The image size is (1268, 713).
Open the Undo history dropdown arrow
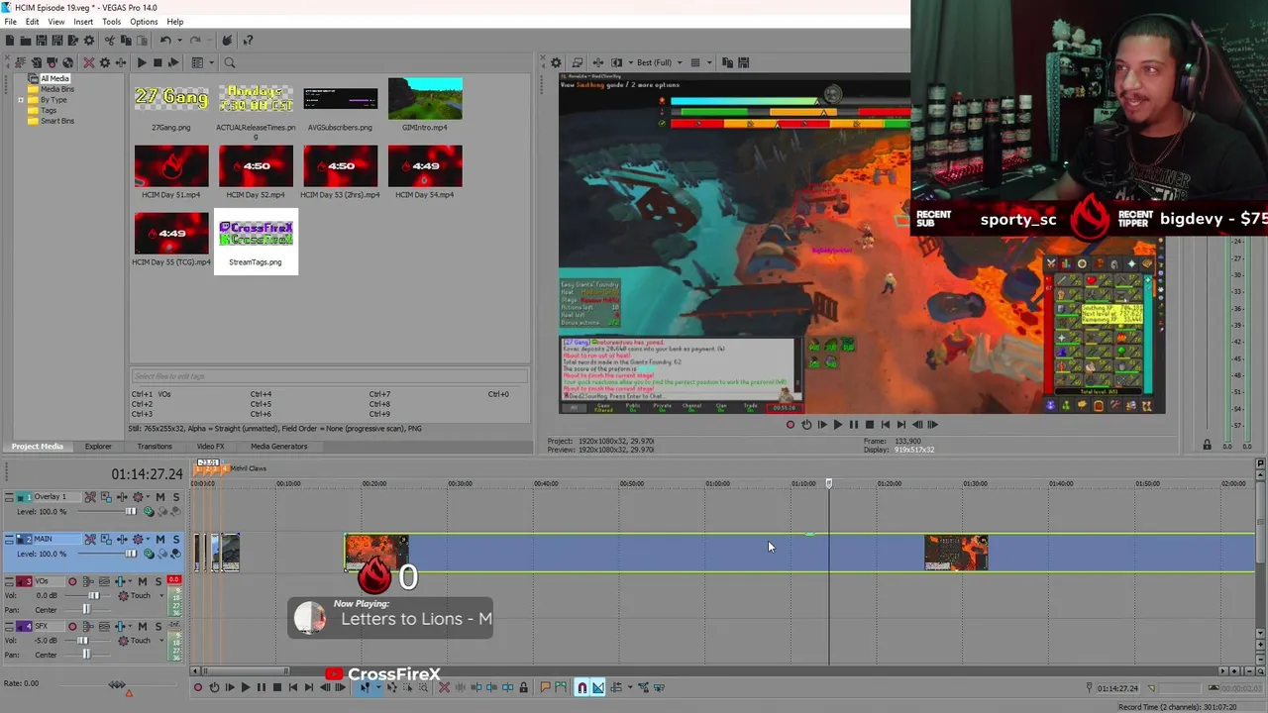tap(178, 41)
